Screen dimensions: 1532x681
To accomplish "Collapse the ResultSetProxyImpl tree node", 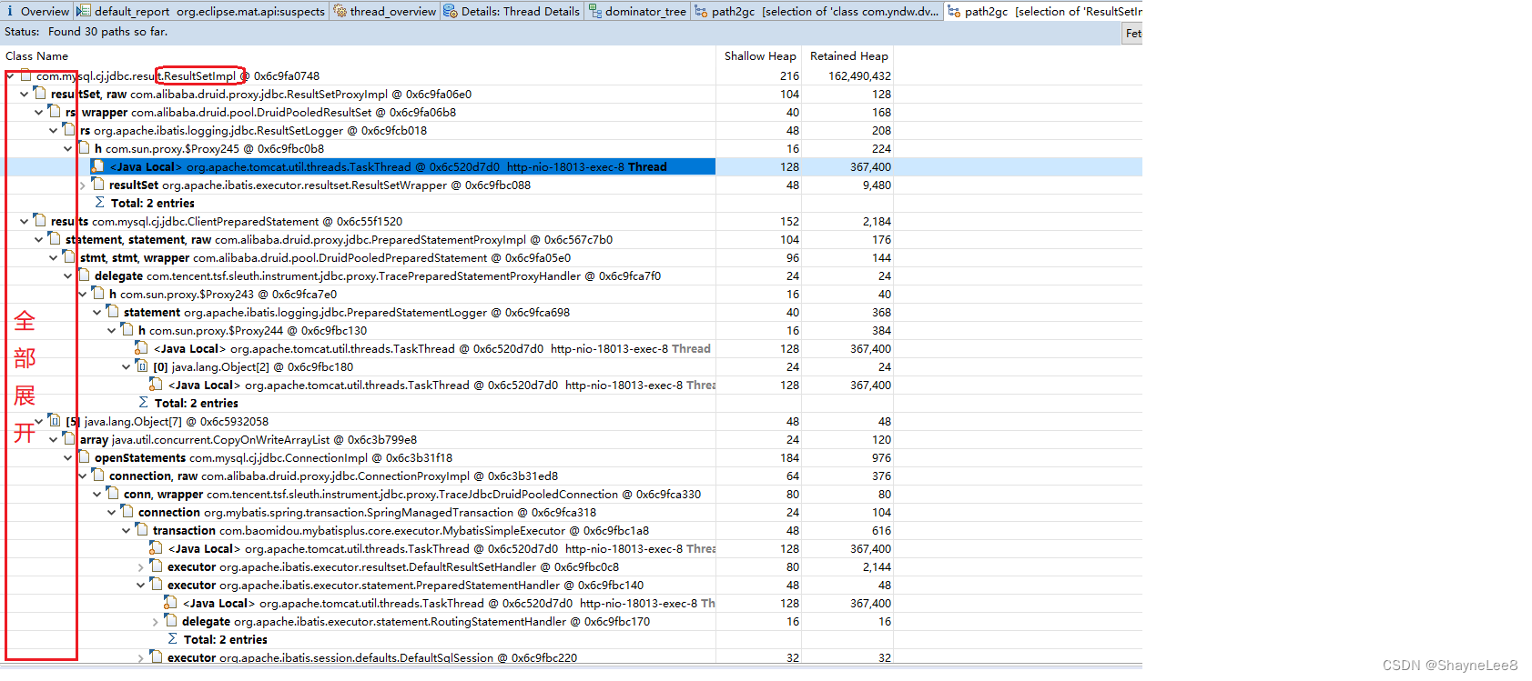I will tap(25, 94).
